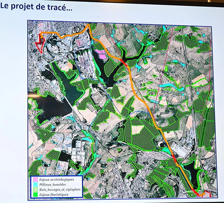This screenshot has width=224, height=203.
Task: Click the 'Milieux_humides' legend label
Action: pos(52,185)
